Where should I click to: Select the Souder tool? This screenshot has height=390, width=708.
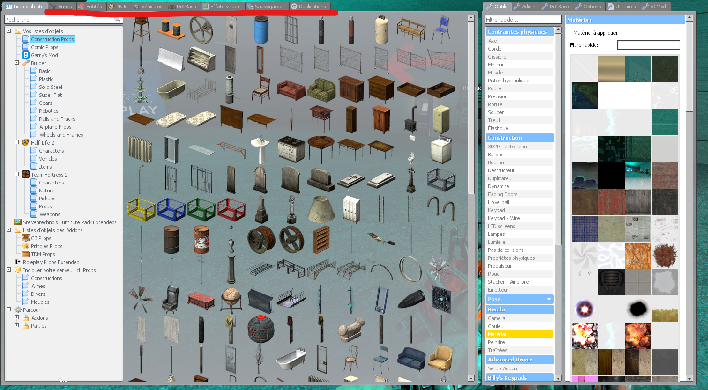point(520,112)
